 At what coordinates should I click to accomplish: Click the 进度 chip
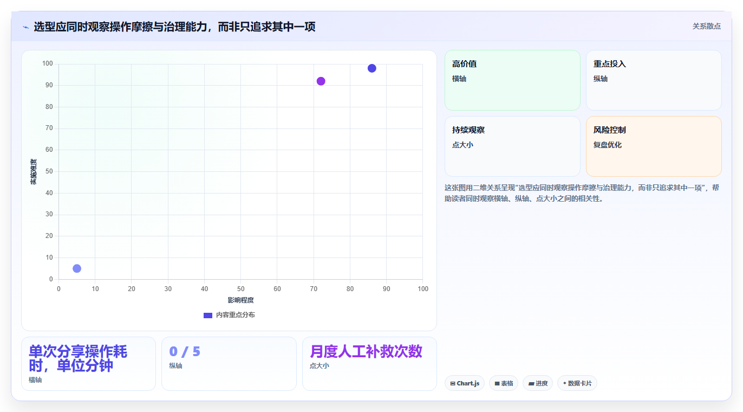pos(538,383)
